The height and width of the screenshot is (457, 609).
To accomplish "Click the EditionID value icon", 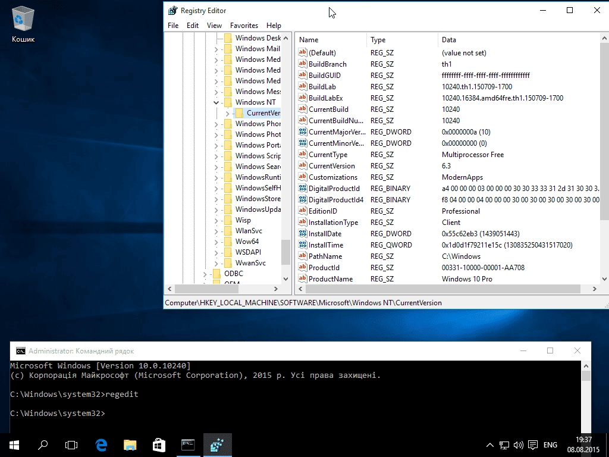I will 303,211.
